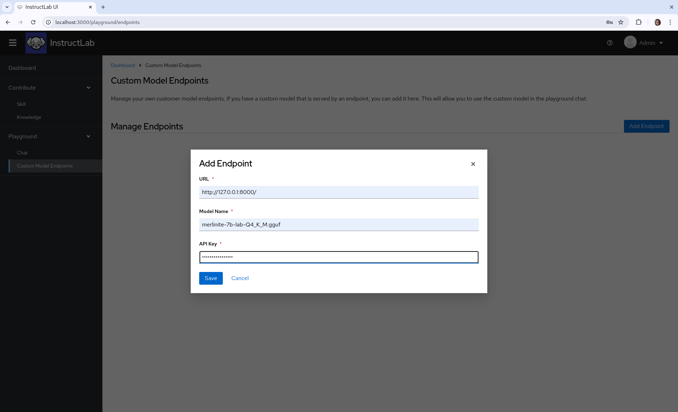Open the help question mark icon
The image size is (678, 412).
pyautogui.click(x=609, y=43)
